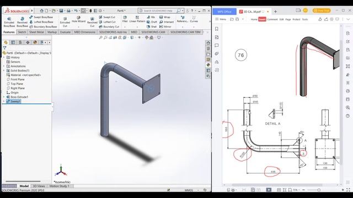This screenshot has height=198, width=353.
Task: Select the Rib feature
Action: pos(151,17)
